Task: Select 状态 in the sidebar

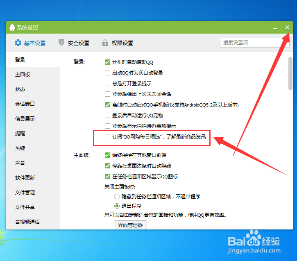Action: pyautogui.click(x=33, y=89)
